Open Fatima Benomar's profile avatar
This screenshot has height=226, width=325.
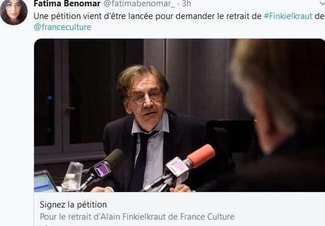pos(14,12)
